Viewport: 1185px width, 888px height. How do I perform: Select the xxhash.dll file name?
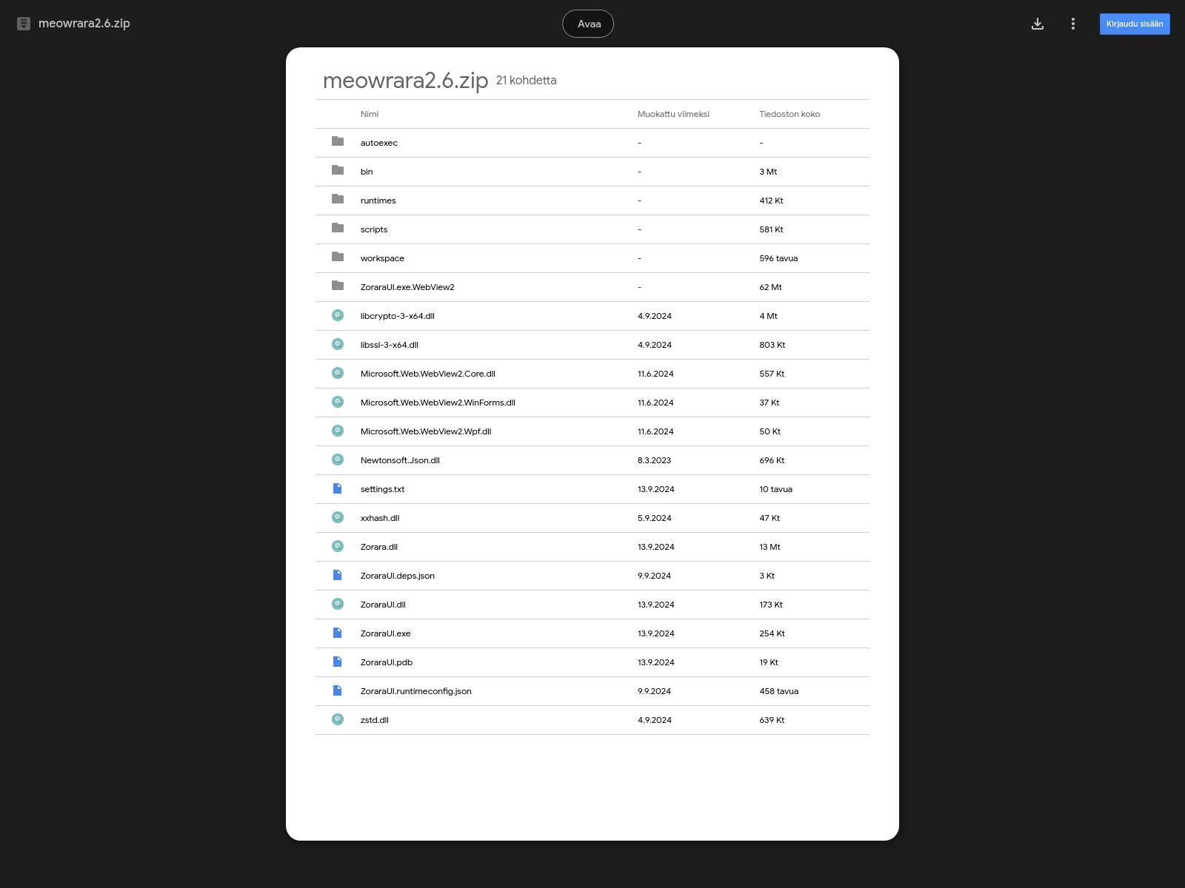380,518
